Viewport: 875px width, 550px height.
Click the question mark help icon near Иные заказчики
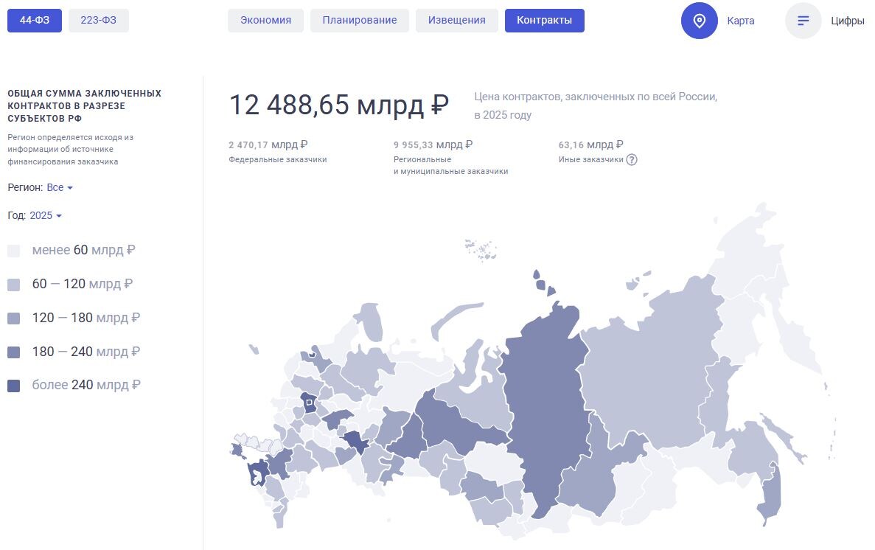pyautogui.click(x=631, y=159)
